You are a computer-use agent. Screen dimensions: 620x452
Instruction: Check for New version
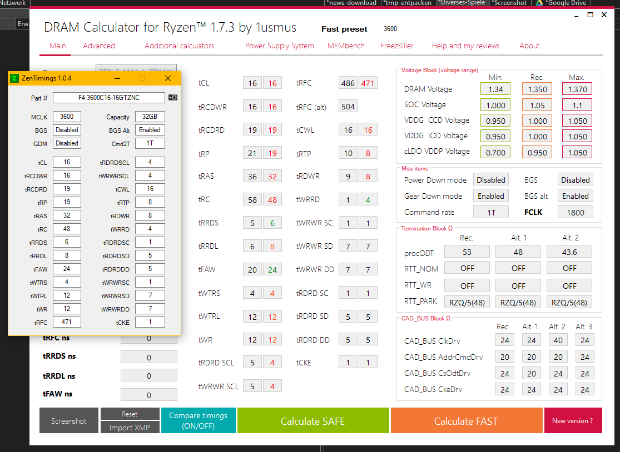point(573,420)
